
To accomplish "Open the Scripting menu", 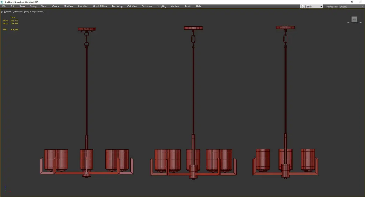I will (x=162, y=6).
